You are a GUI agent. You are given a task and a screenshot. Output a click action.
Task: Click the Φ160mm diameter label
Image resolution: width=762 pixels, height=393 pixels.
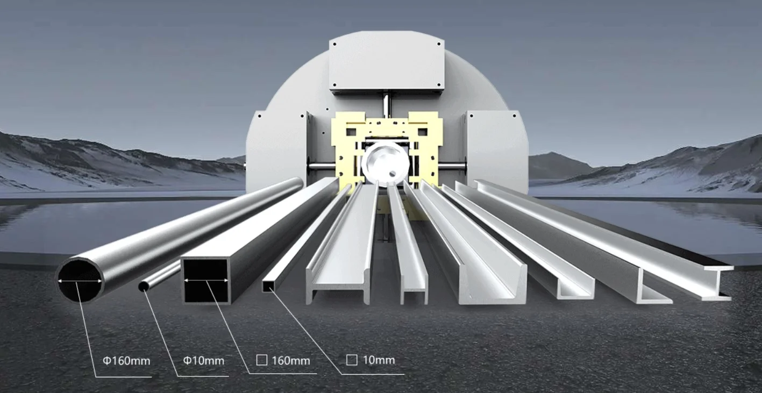126,361
